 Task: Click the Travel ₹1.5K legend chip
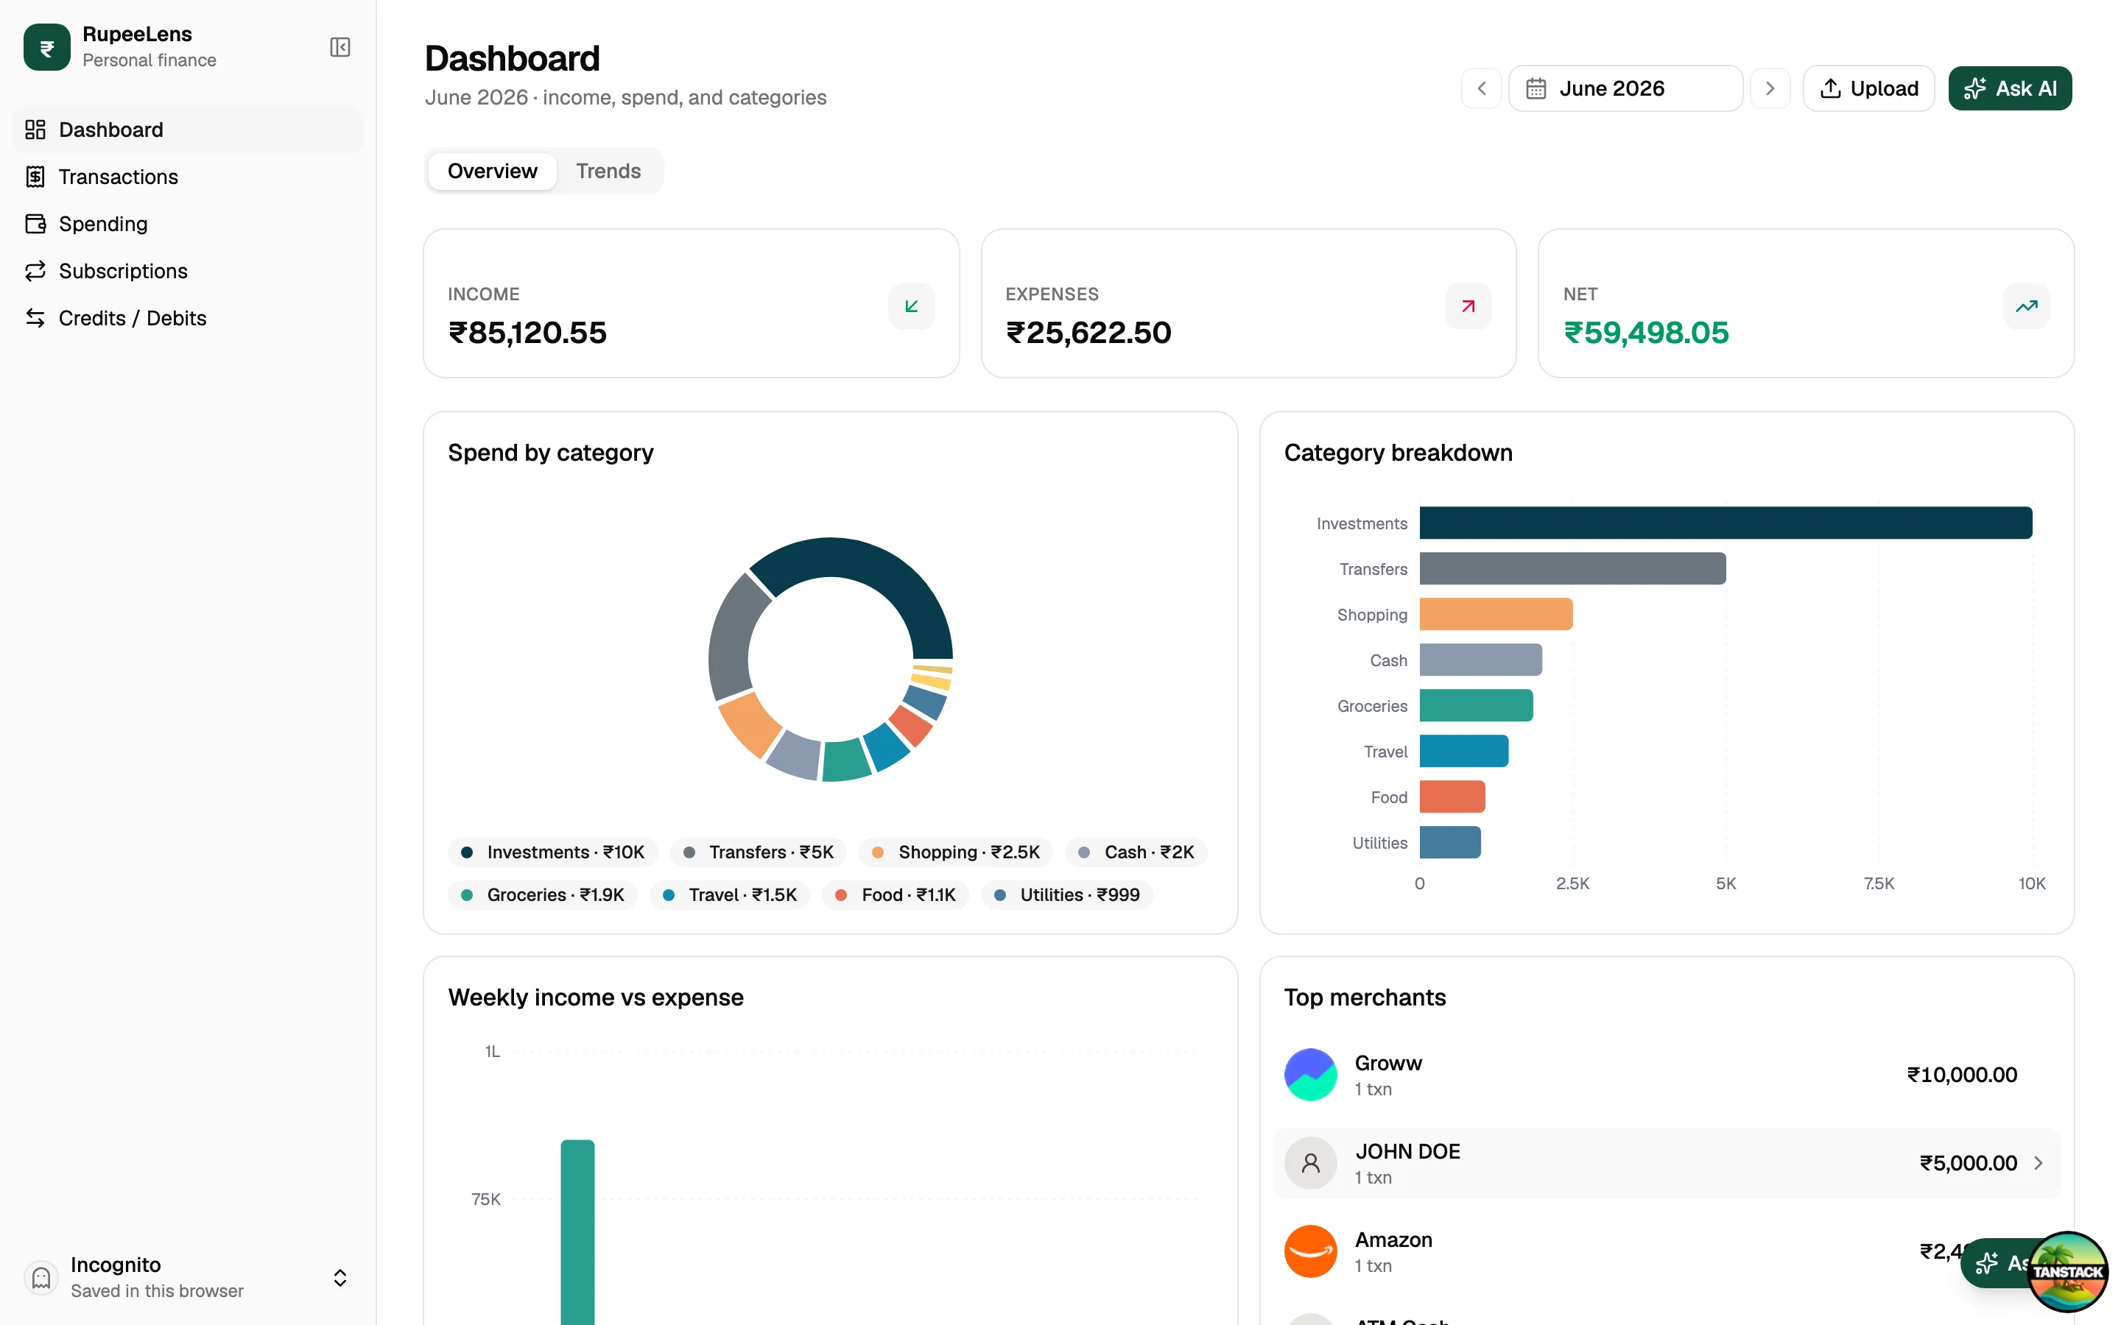click(x=730, y=894)
